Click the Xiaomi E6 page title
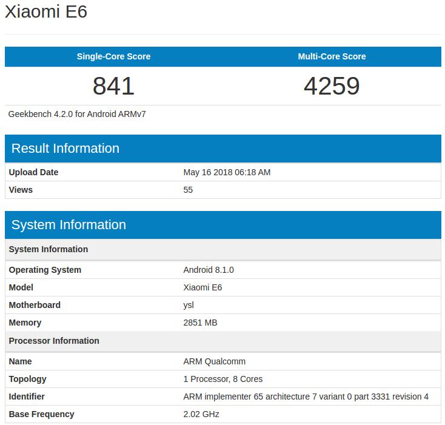Viewport: 445px width, 425px height. [46, 12]
